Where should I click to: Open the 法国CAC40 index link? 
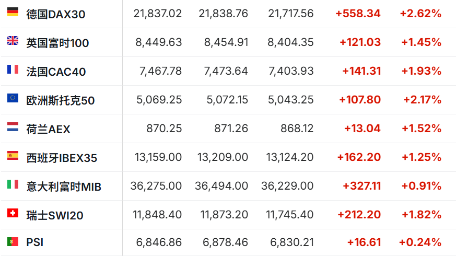coord(56,72)
